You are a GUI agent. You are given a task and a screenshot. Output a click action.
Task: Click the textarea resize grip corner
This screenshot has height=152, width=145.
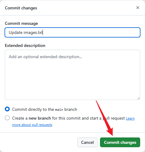point(139,98)
